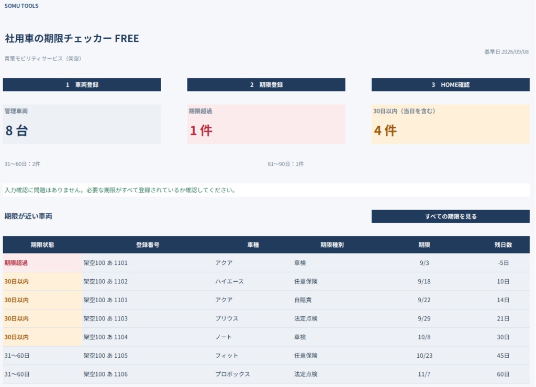Click the 期限超過 status cell in the table
This screenshot has height=387, width=536.
[x=42, y=263]
